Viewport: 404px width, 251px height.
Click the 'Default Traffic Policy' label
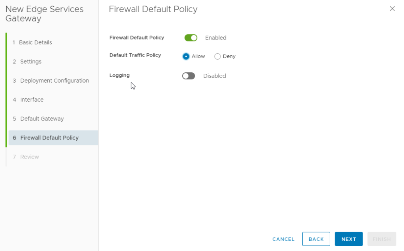coord(135,55)
